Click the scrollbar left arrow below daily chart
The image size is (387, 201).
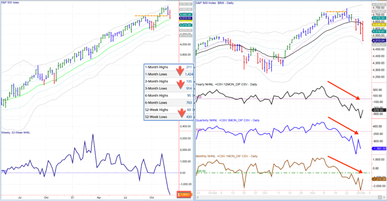click(x=198, y=197)
